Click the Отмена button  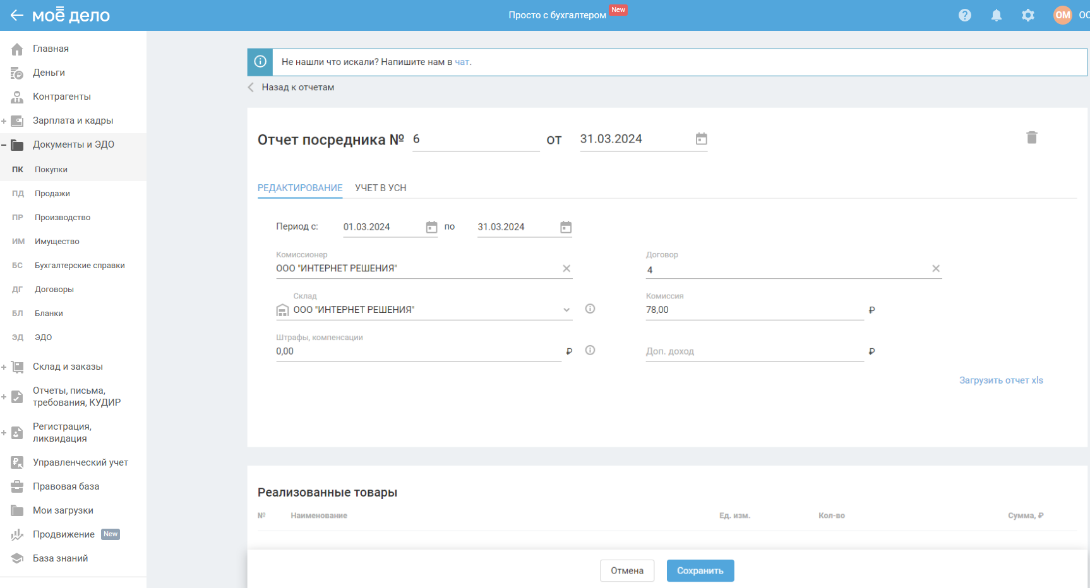[x=627, y=571]
